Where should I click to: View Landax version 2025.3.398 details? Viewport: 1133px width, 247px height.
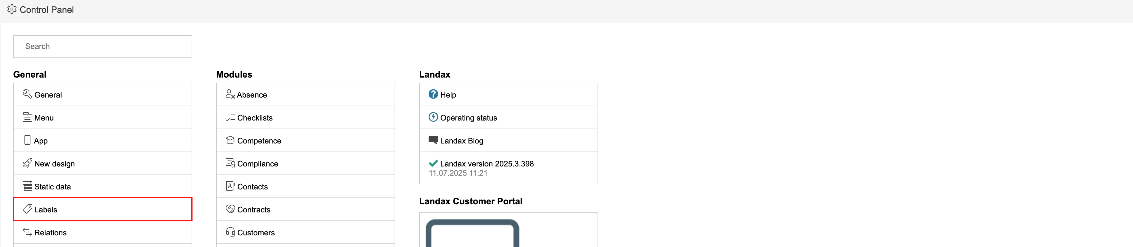coord(487,164)
